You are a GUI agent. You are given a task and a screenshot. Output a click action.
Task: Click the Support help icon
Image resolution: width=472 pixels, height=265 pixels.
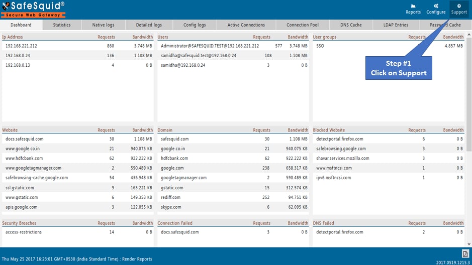(459, 6)
